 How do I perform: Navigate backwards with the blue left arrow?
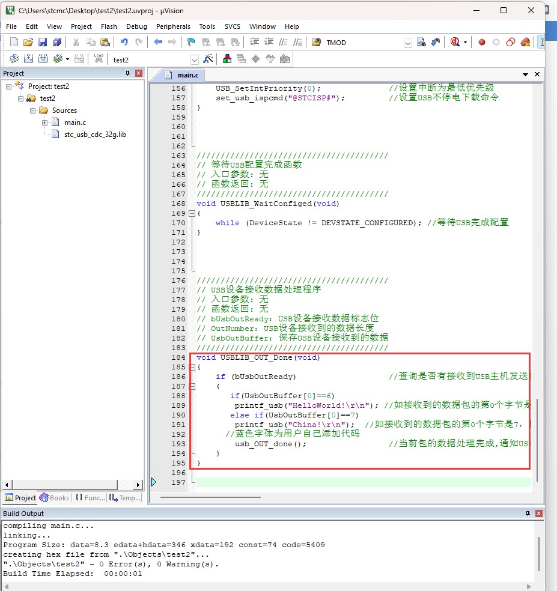(157, 42)
